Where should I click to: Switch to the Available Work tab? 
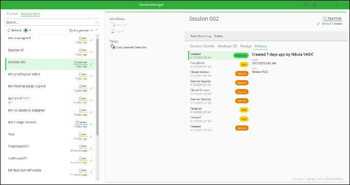tap(30, 14)
